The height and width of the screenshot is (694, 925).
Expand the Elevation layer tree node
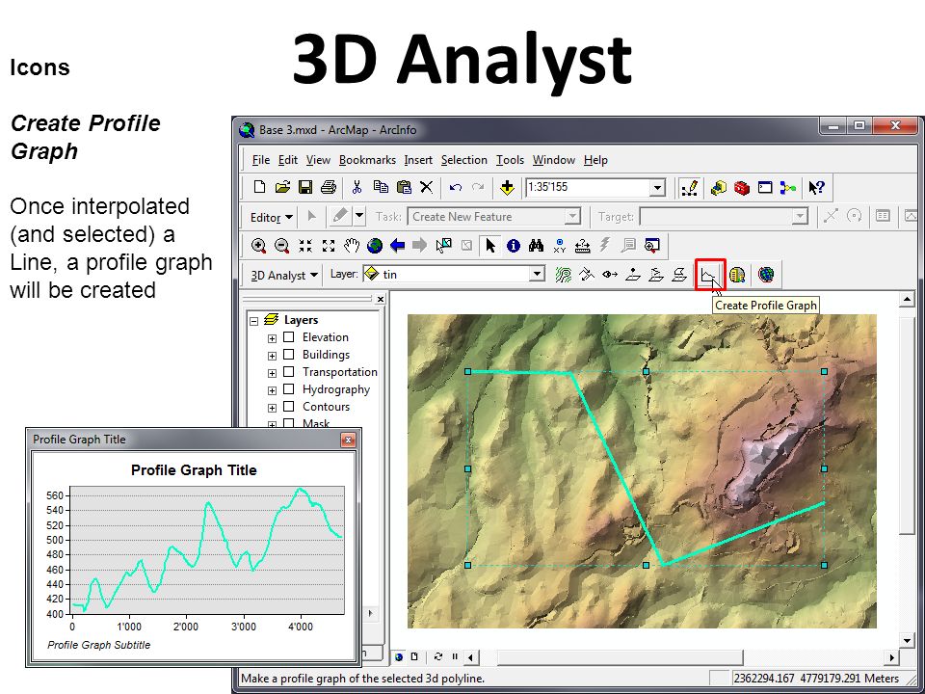(272, 338)
